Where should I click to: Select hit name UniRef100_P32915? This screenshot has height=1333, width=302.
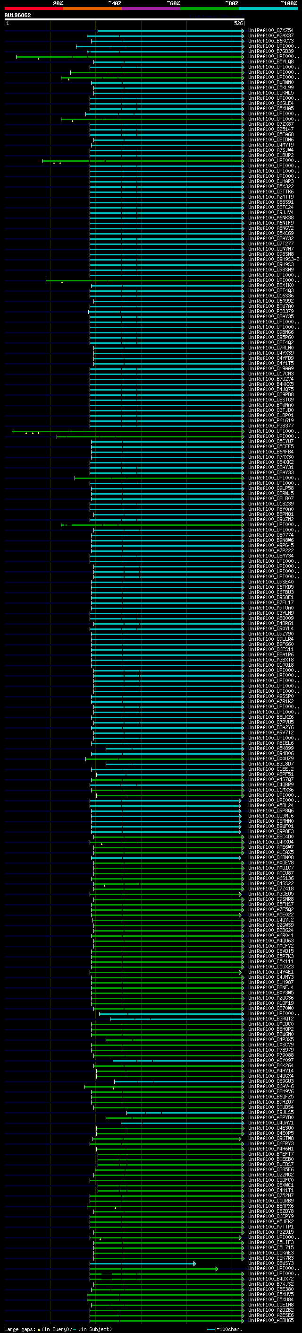(x=270, y=1232)
